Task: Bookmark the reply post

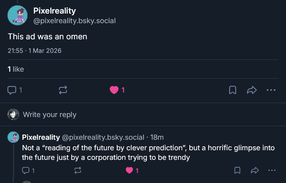Action: 237,170
